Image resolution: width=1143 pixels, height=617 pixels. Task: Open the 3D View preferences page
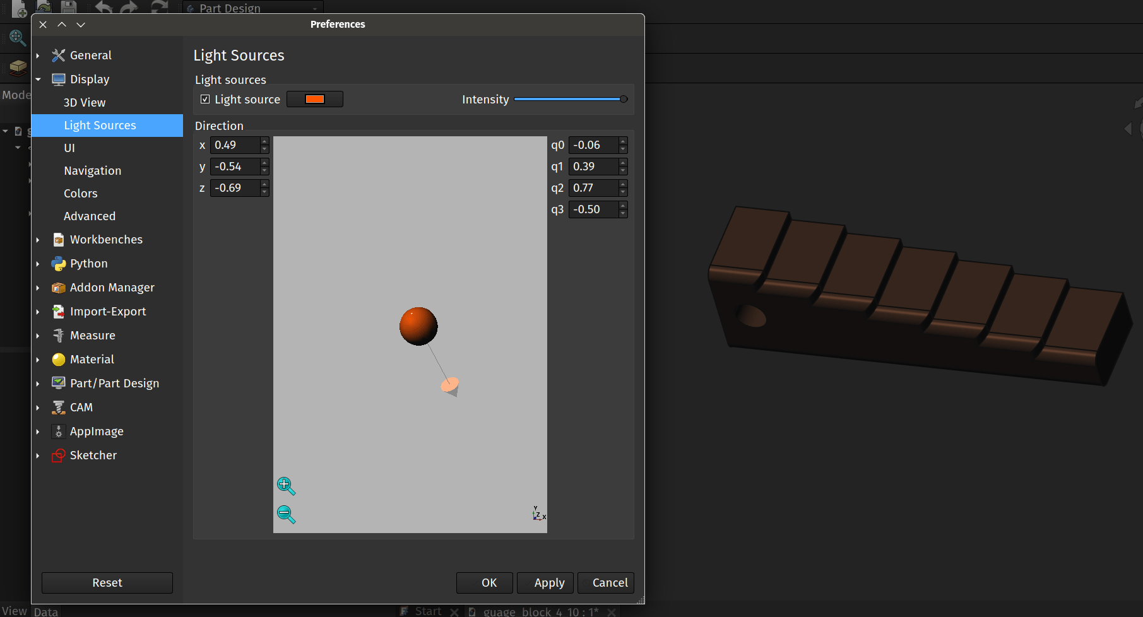tap(85, 102)
